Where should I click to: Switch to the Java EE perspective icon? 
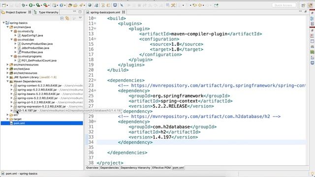coord(311,5)
